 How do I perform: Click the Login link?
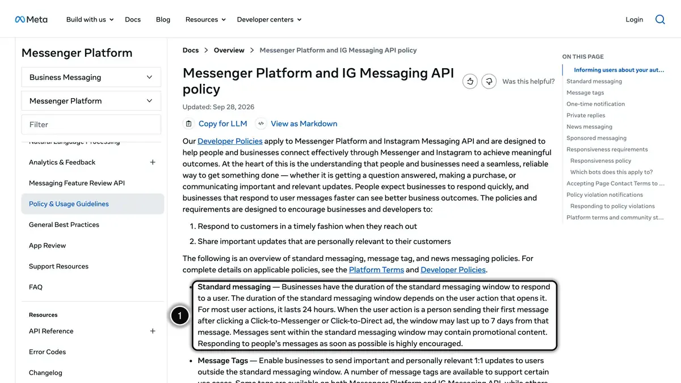point(634,19)
